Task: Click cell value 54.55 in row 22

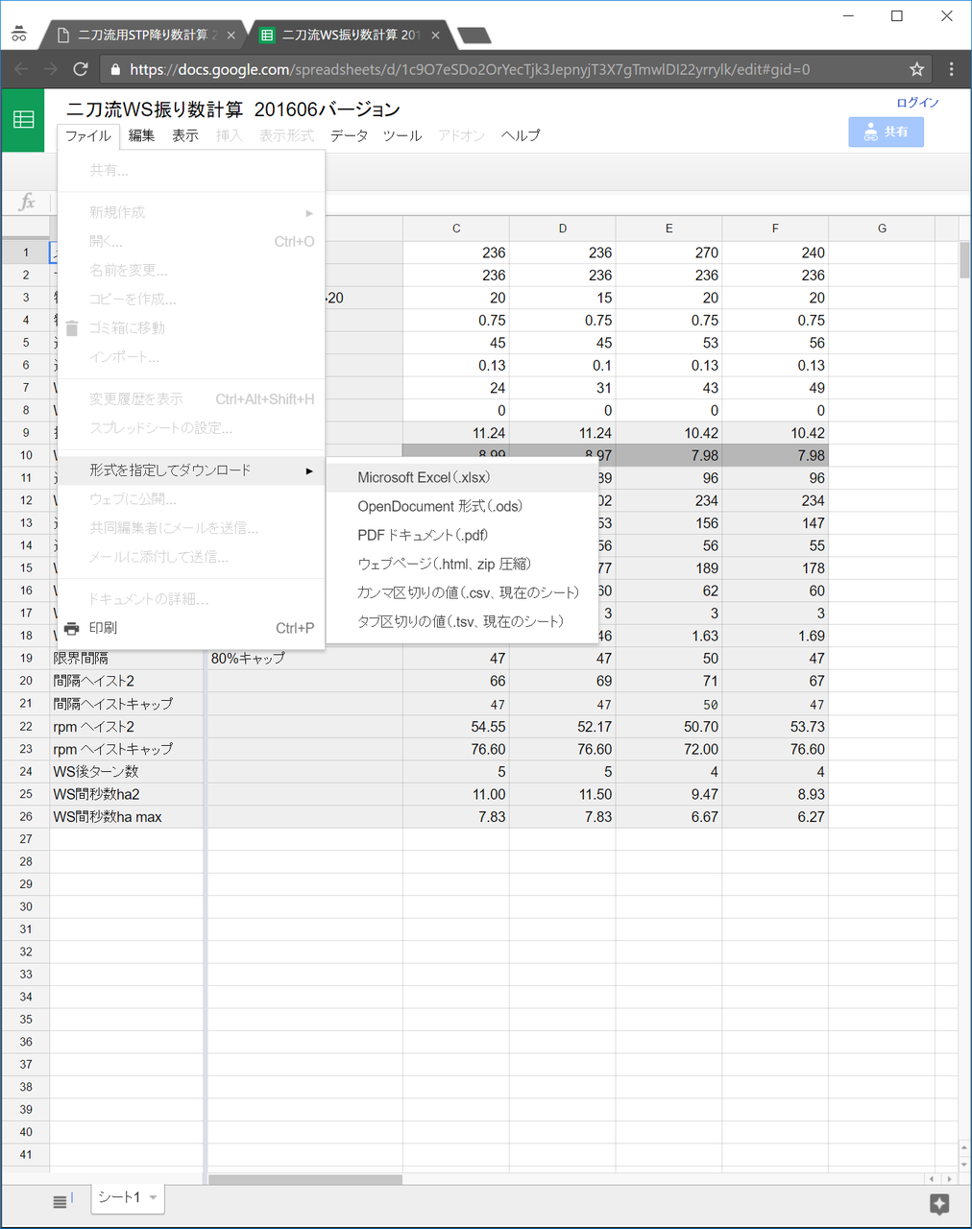Action: click(456, 727)
